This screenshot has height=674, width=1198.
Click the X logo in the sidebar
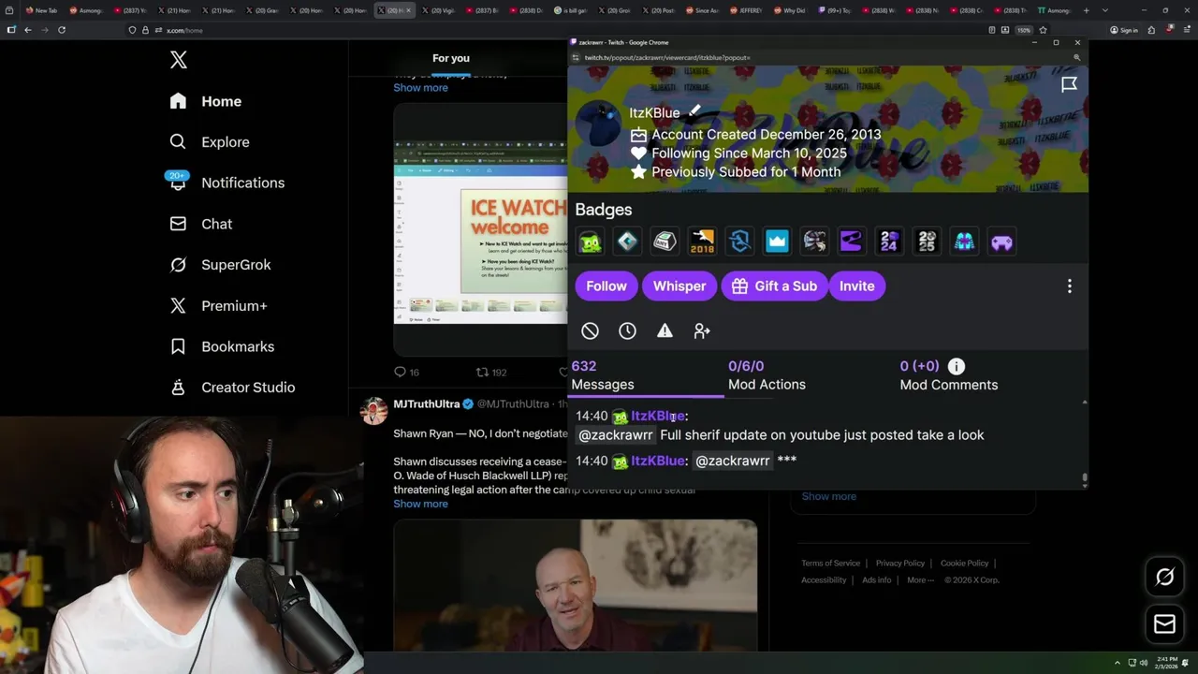(179, 61)
